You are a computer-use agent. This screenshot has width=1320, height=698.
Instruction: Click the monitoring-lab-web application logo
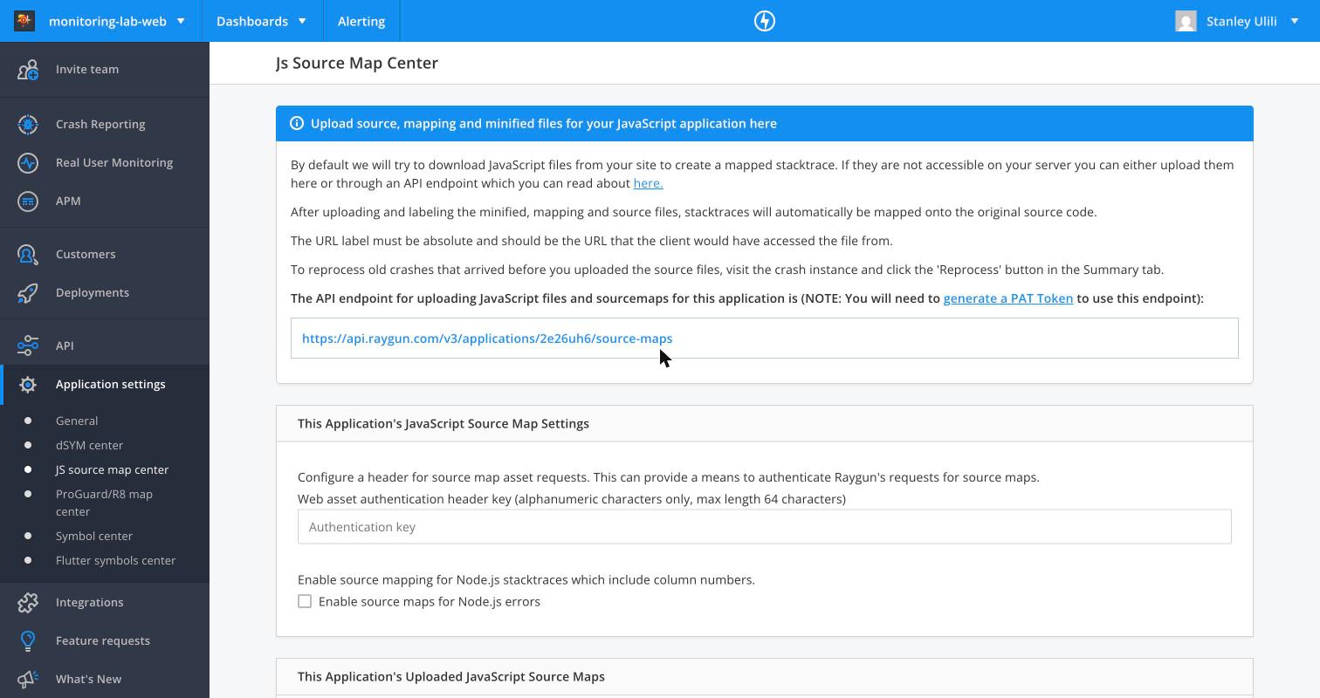click(x=24, y=21)
